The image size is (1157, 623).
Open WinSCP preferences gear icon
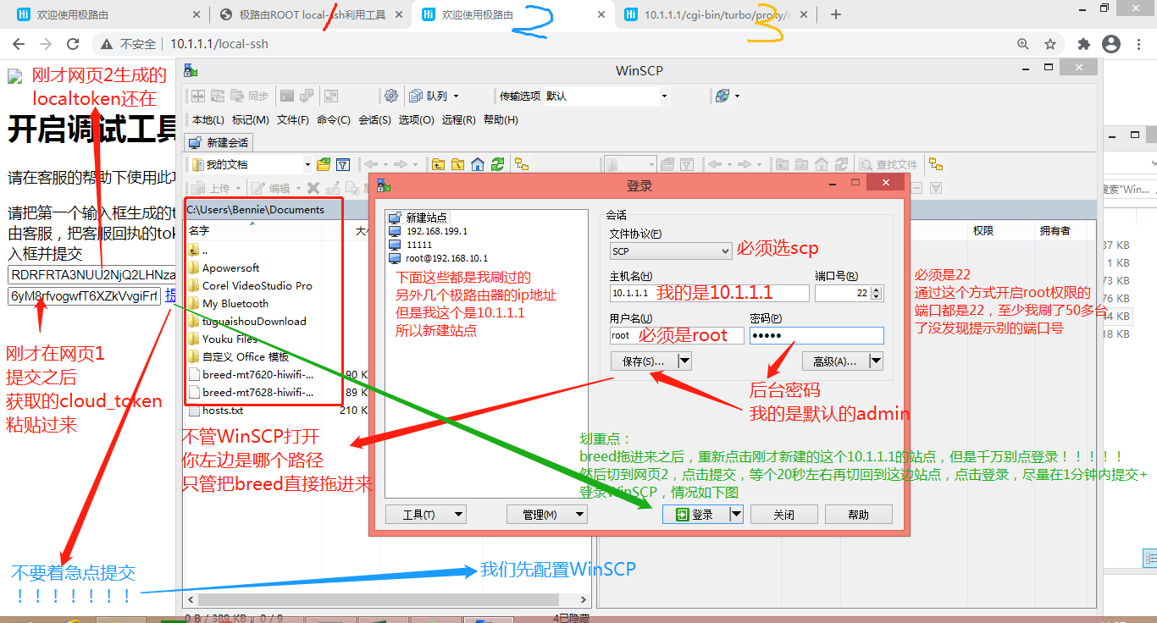(x=390, y=96)
